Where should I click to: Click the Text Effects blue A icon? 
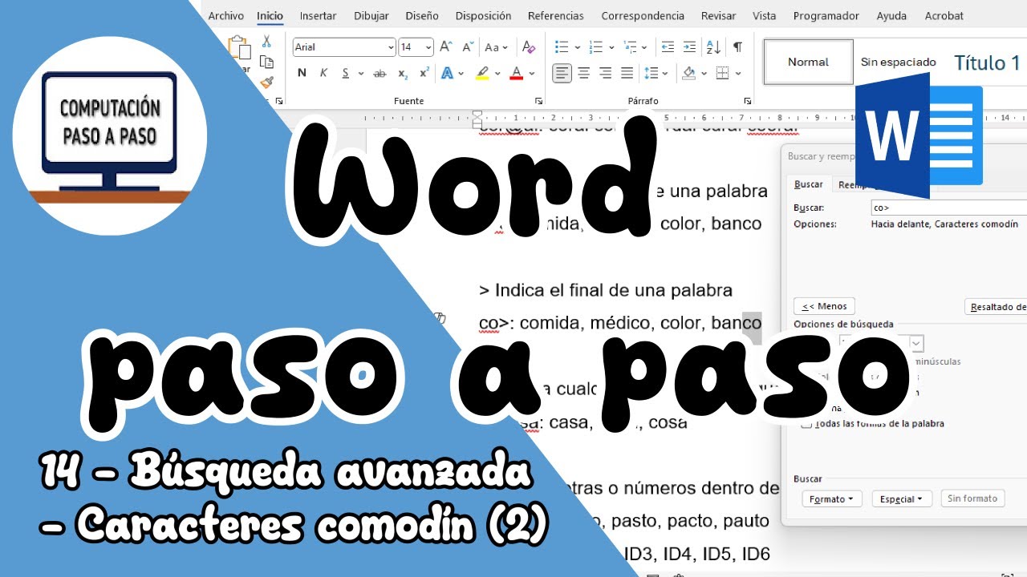point(447,73)
